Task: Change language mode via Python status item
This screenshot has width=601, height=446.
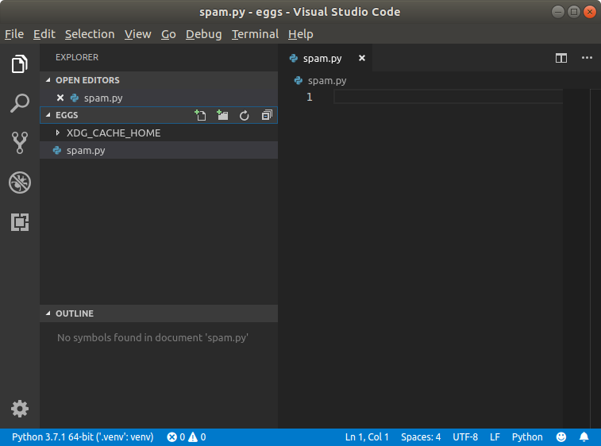Action: [x=527, y=437]
